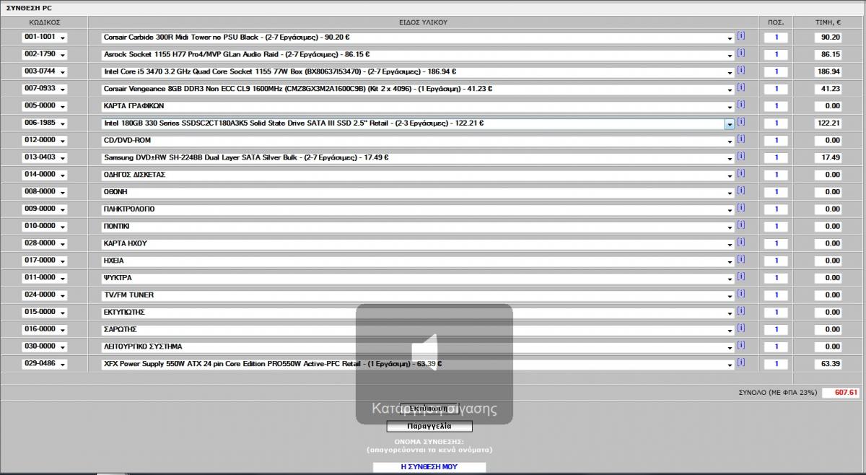Click the ΕΙΔΟΣ ΥΛΙΚΟΥ column header

pos(423,22)
